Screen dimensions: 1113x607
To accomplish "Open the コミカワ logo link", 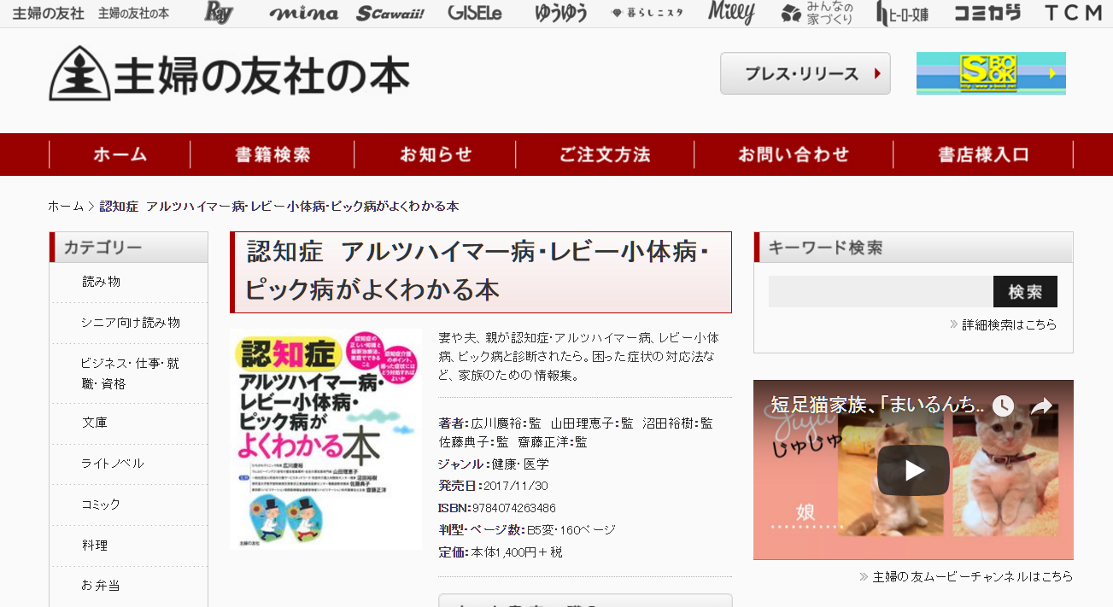I will pos(987,13).
